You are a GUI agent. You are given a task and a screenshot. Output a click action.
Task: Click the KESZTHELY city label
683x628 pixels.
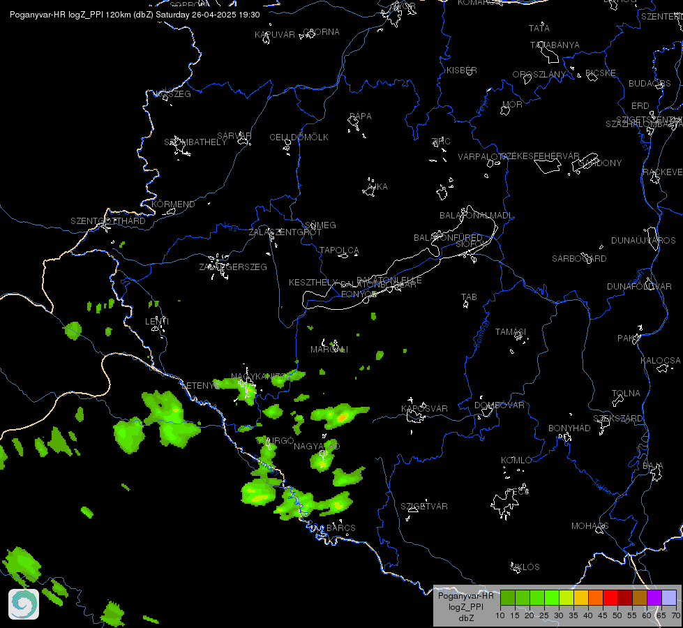pos(313,283)
